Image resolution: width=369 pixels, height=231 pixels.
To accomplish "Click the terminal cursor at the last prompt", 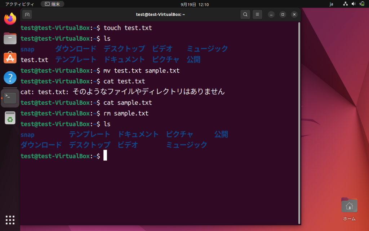I will pos(105,155).
